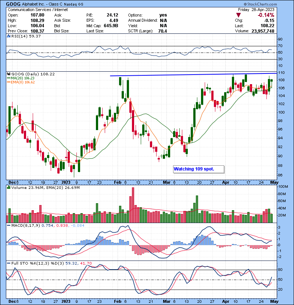Click the 'Last Size:' label
The image size is (294, 305).
[x=95, y=31]
